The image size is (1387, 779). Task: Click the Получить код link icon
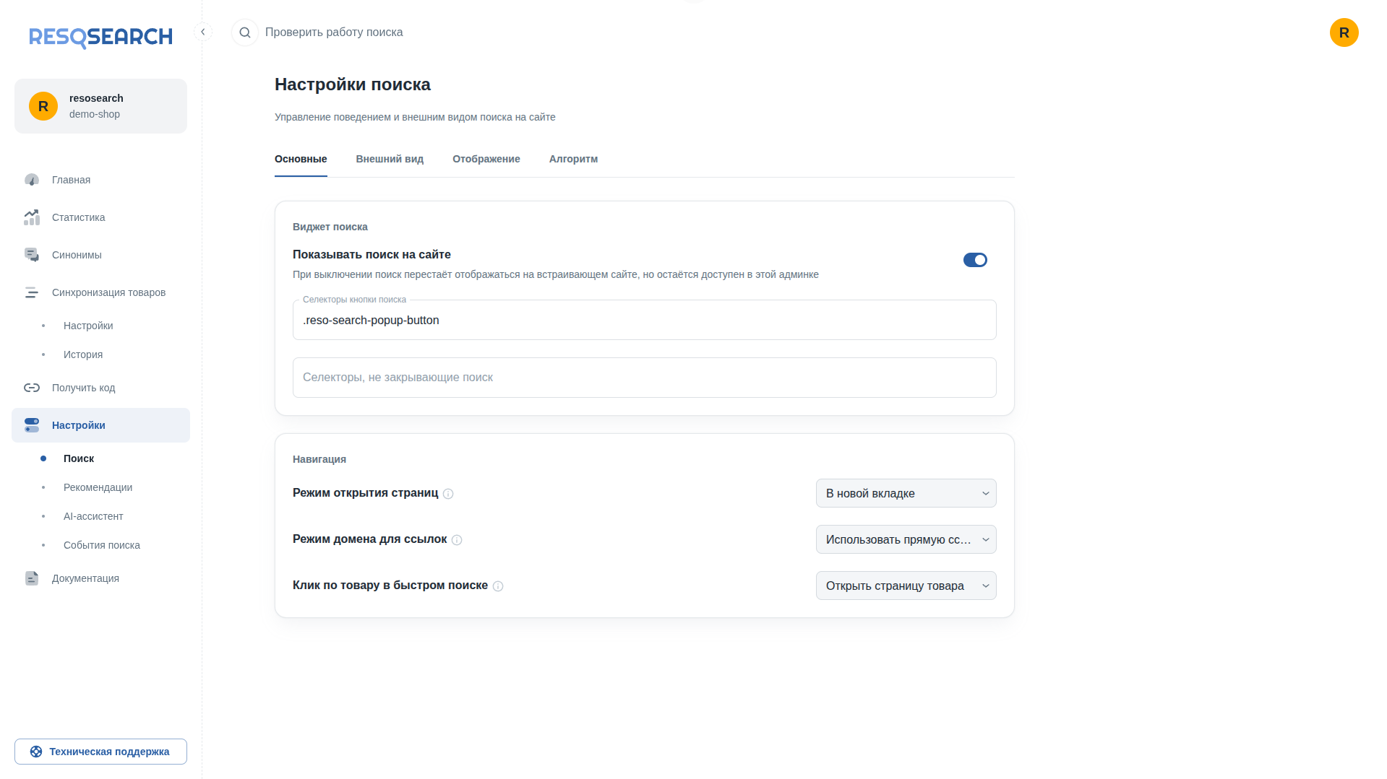(x=32, y=388)
